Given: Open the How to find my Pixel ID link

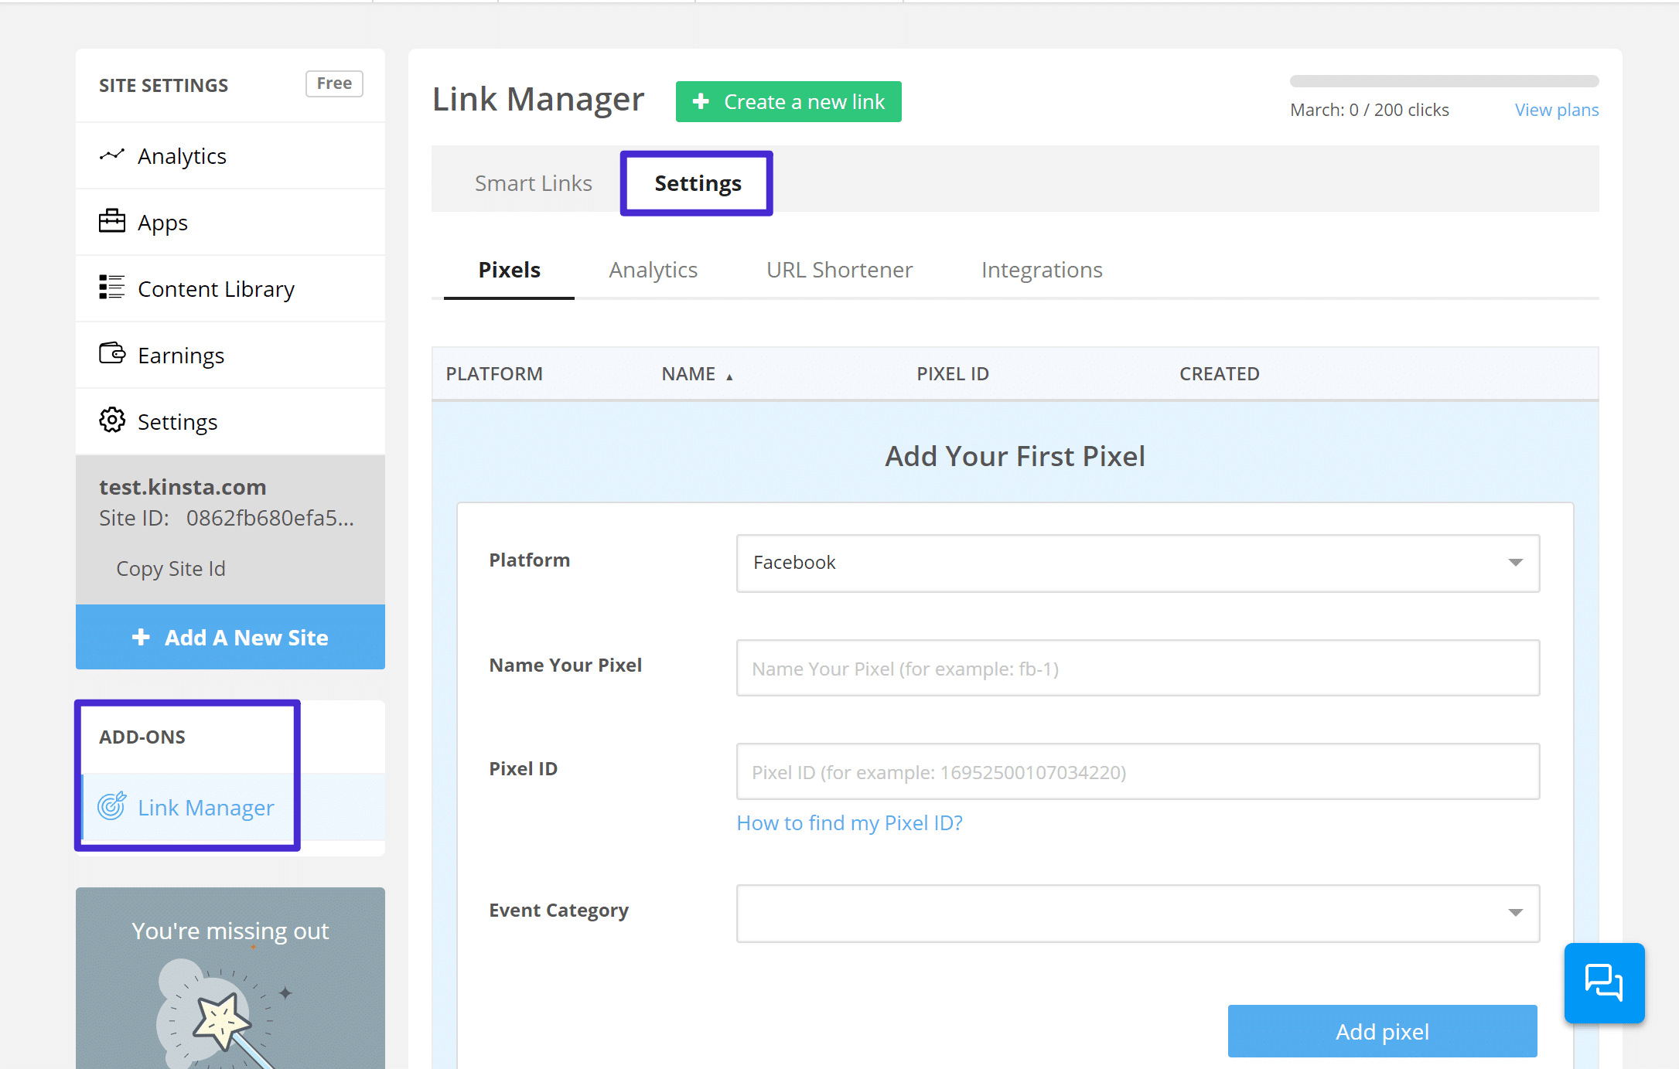Looking at the screenshot, I should pyautogui.click(x=848, y=822).
